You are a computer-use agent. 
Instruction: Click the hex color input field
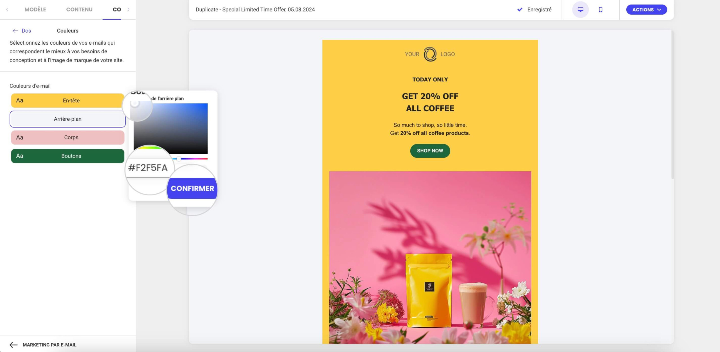click(x=148, y=168)
